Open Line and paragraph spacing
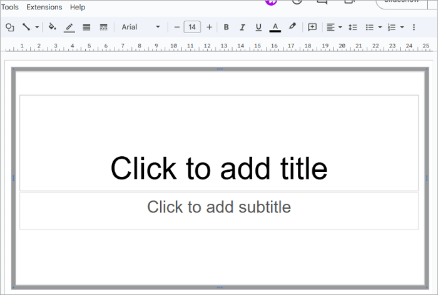The image size is (438, 295). (x=352, y=27)
